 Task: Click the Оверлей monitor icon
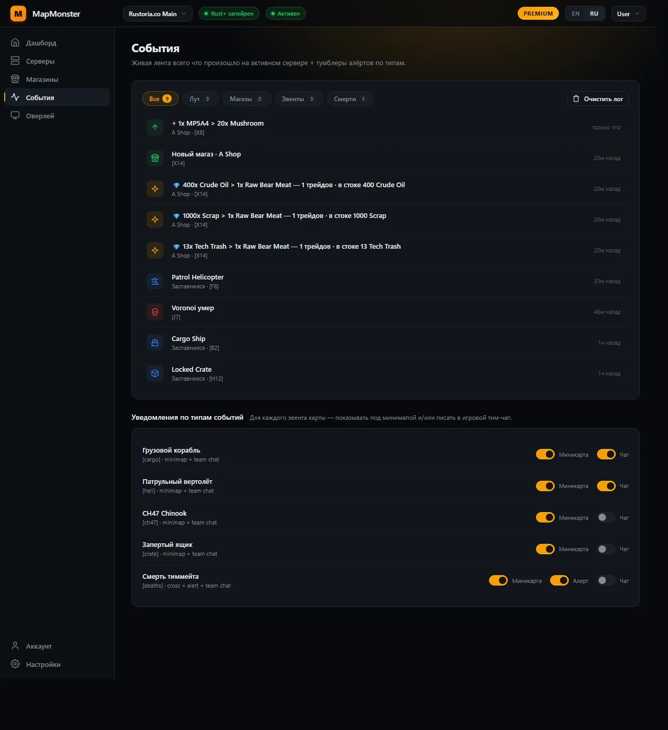(15, 116)
